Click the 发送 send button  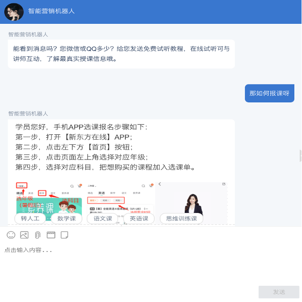(x=279, y=292)
